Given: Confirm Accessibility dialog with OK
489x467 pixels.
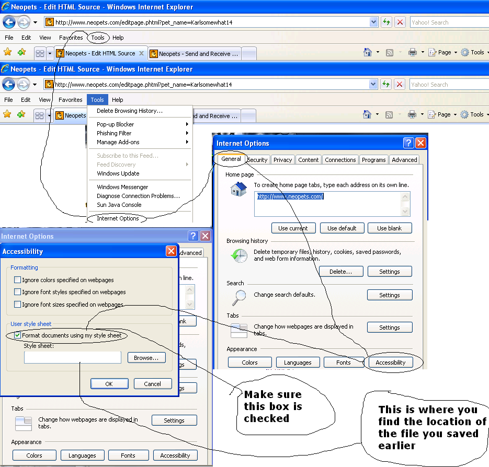Looking at the screenshot, I should pyautogui.click(x=109, y=384).
